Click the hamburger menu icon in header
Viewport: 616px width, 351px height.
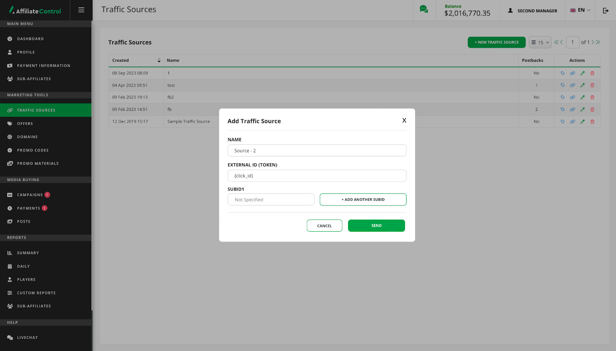81,10
